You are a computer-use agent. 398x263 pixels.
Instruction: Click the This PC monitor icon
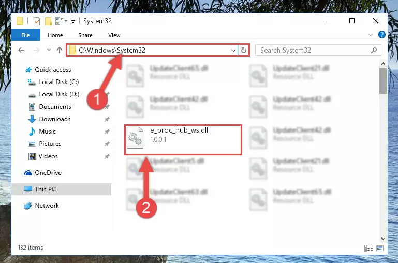pyautogui.click(x=28, y=189)
